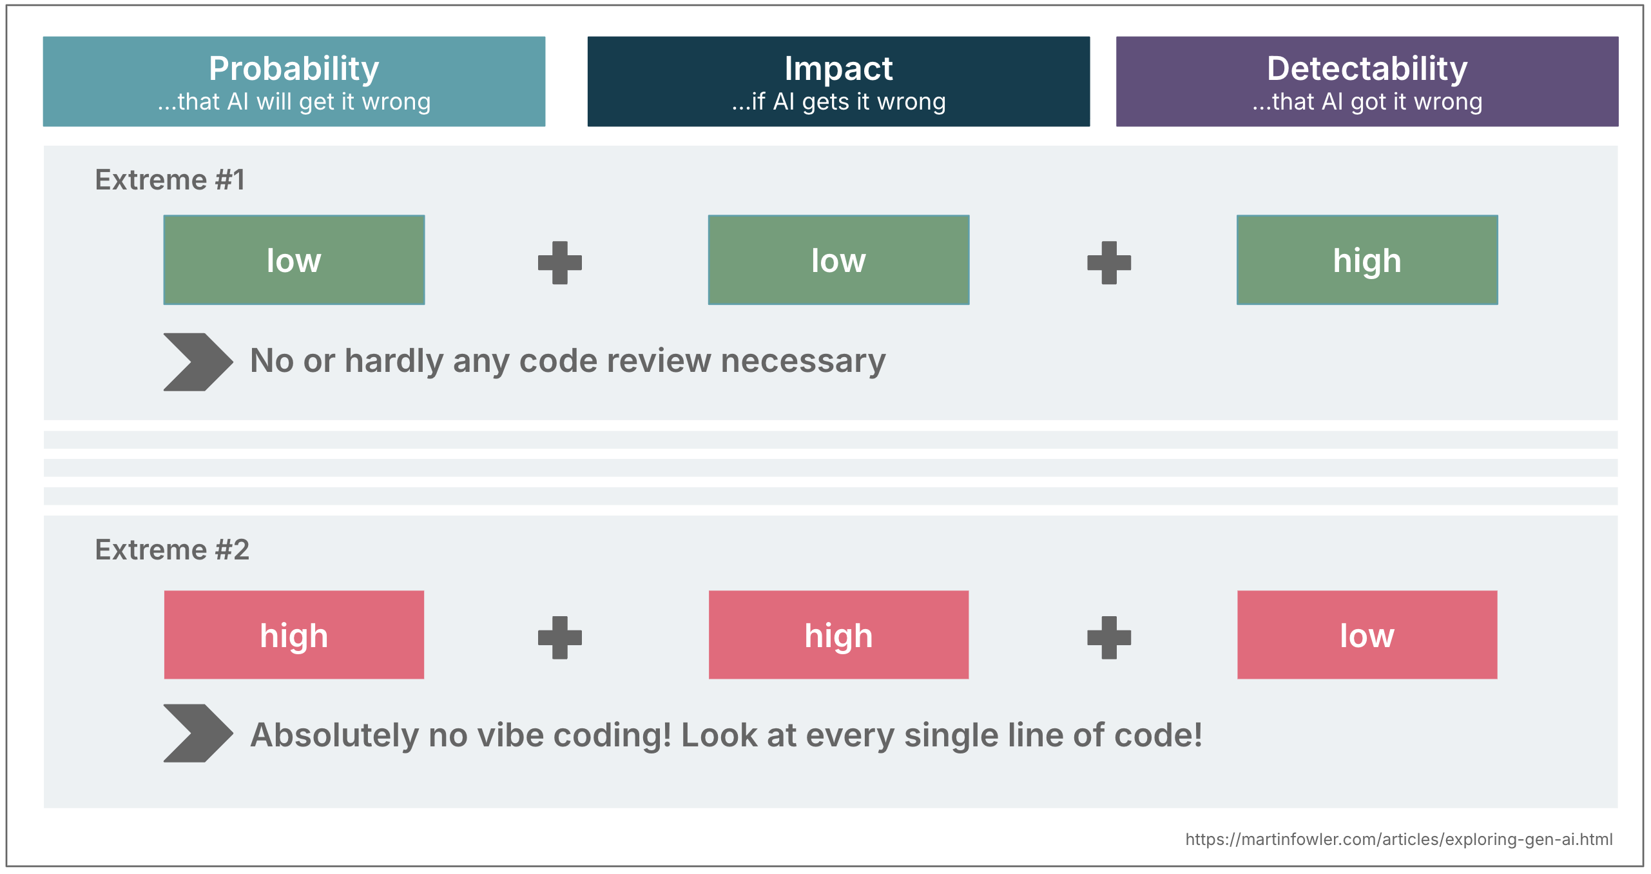Click the green 'high' box under Detectability
This screenshot has width=1651, height=874.
(1367, 260)
